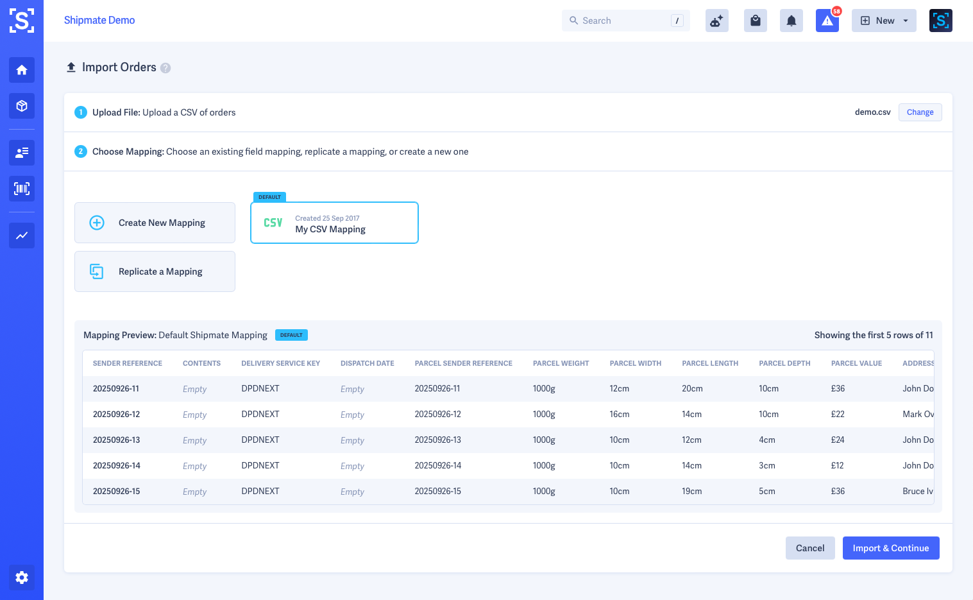The height and width of the screenshot is (600, 973).
Task: Click Replicate a Mapping
Action: 155,271
